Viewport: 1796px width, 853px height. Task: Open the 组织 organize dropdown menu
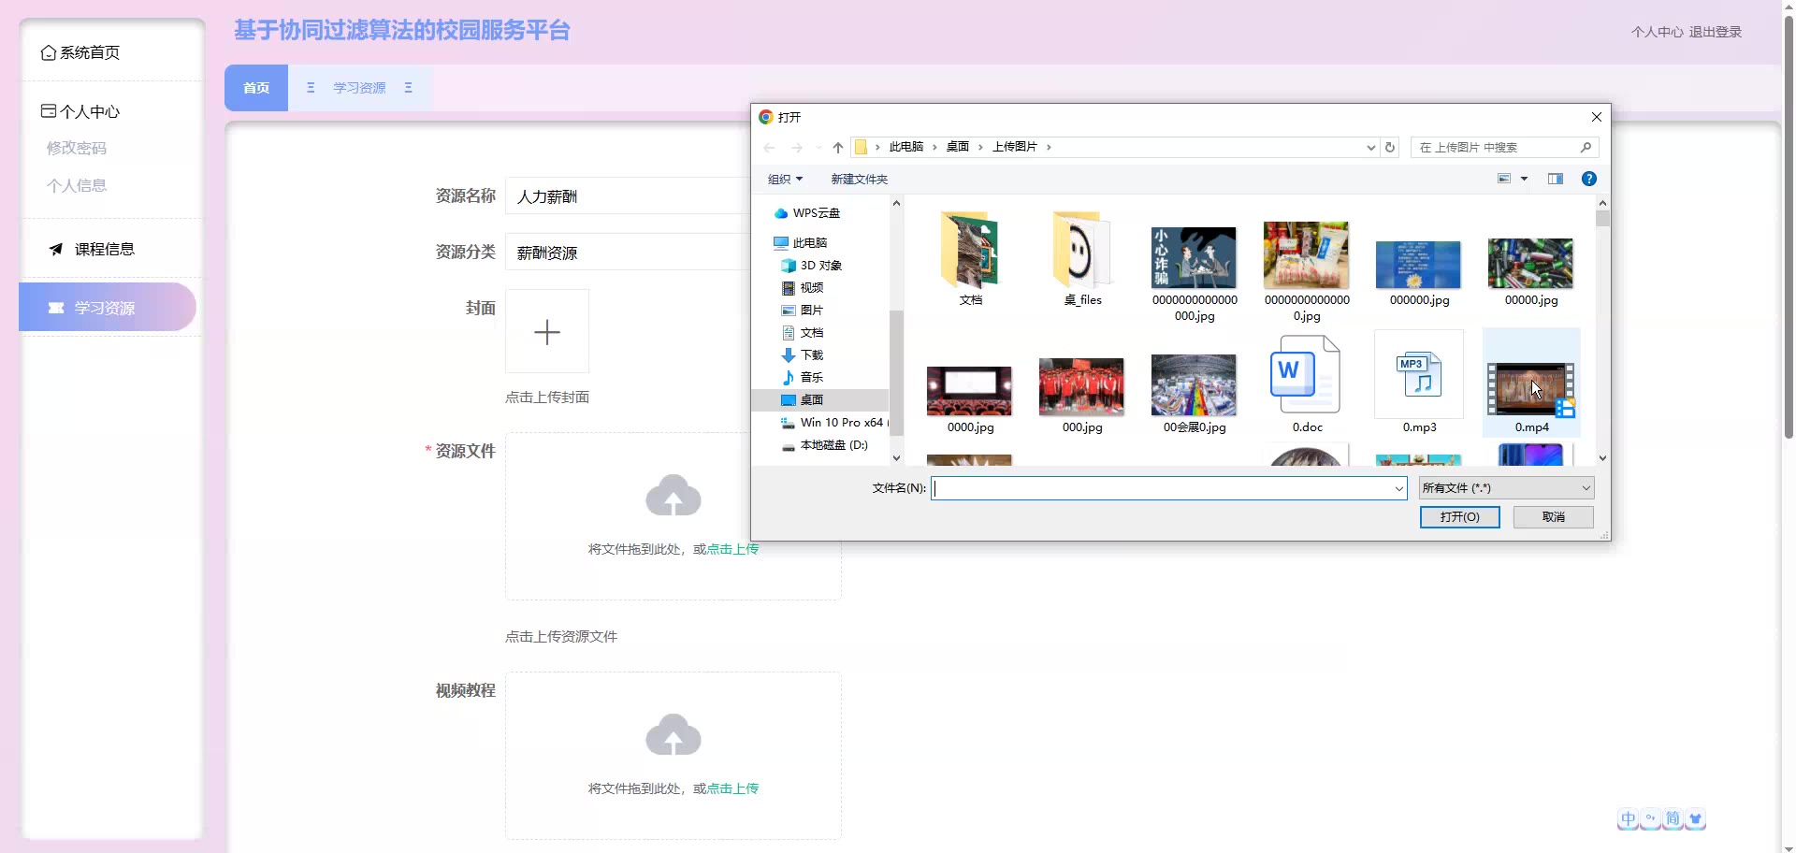[785, 179]
